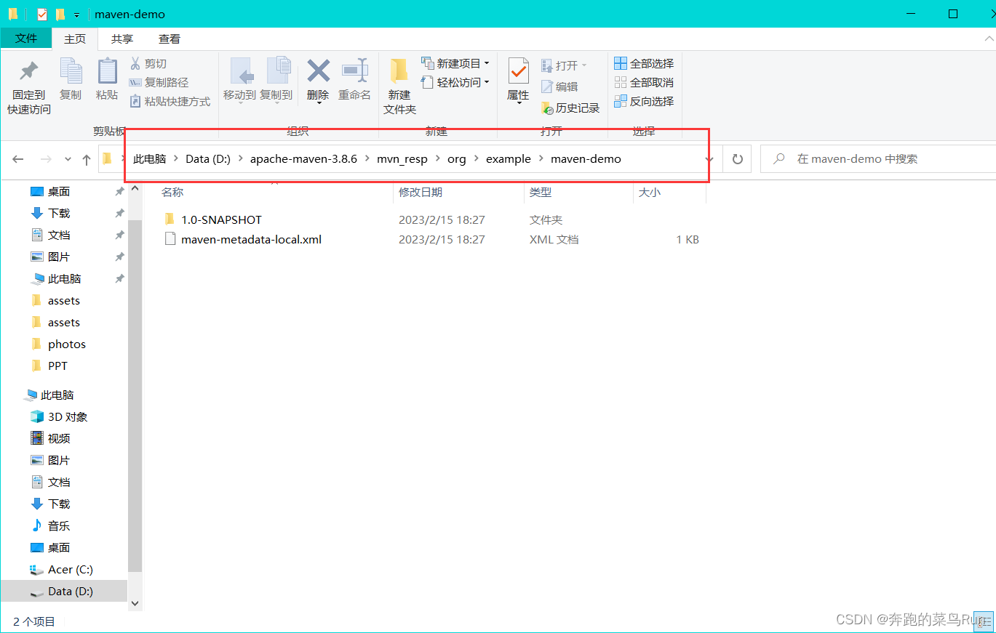Viewport: 996px width, 633px height.
Task: Open the Open button dropdown
Action: 564,65
